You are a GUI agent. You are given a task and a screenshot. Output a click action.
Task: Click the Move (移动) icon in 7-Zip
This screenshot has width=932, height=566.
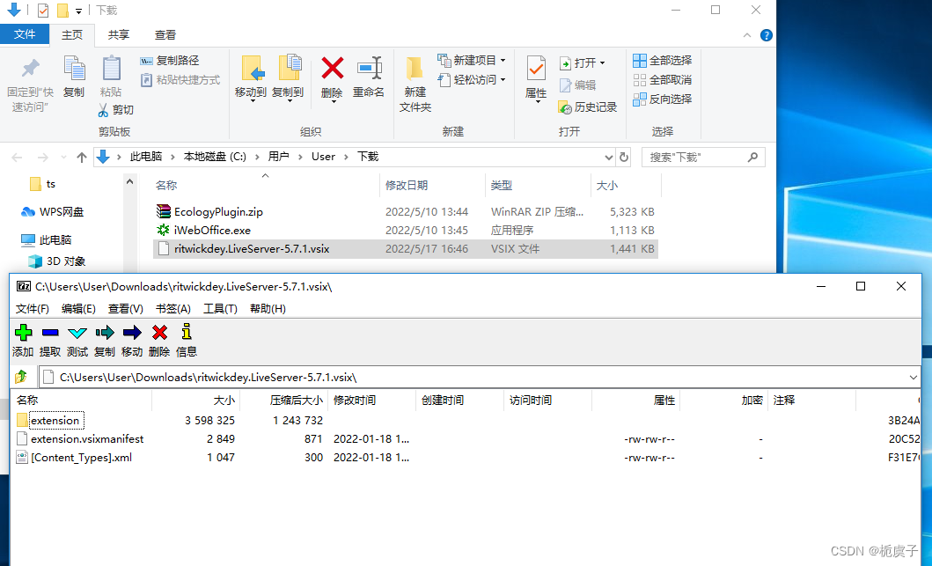pos(132,333)
